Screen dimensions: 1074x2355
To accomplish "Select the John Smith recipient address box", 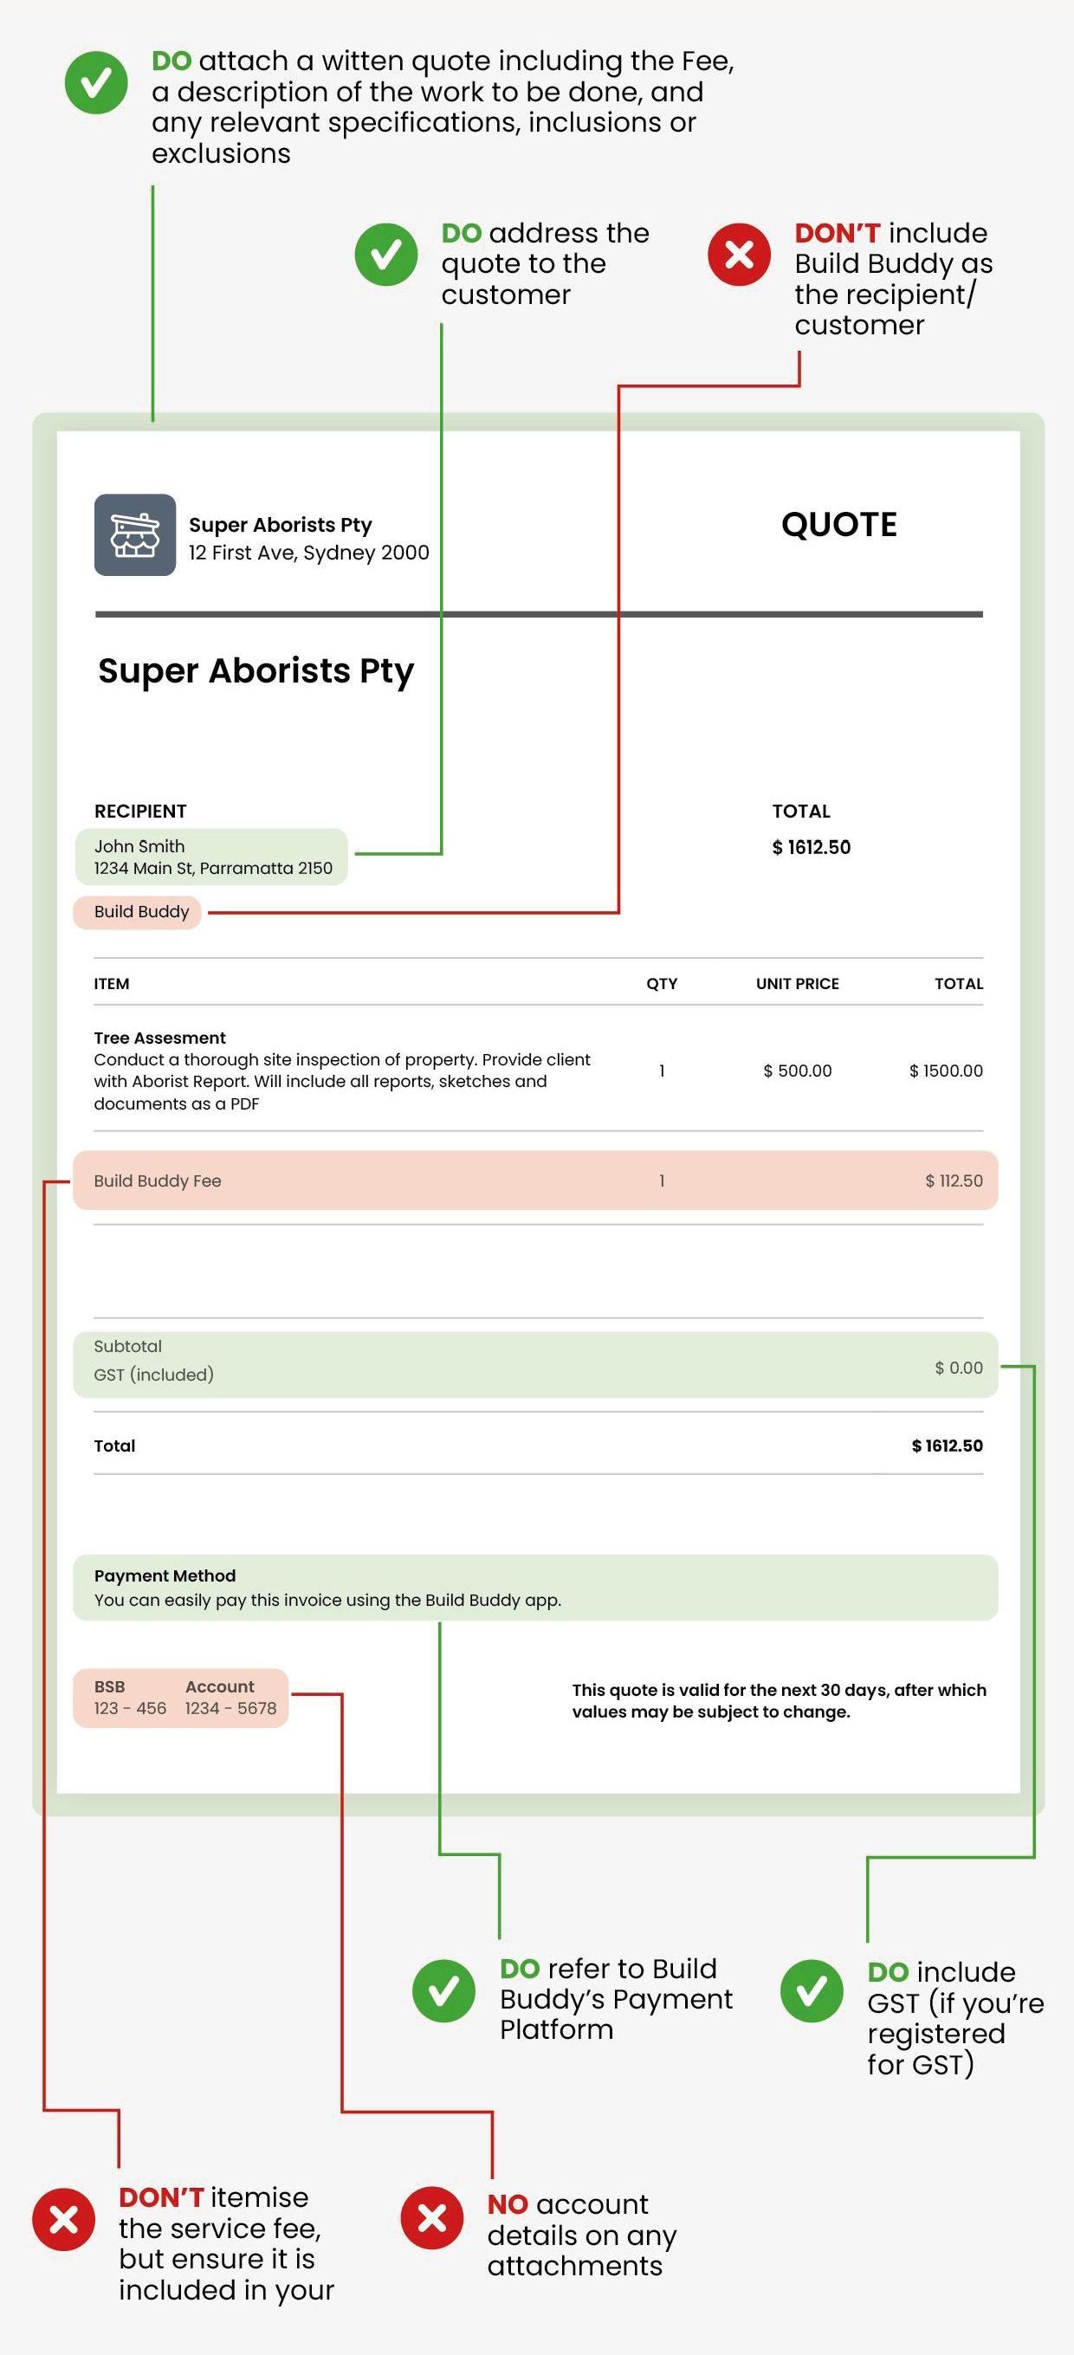I will (x=211, y=857).
